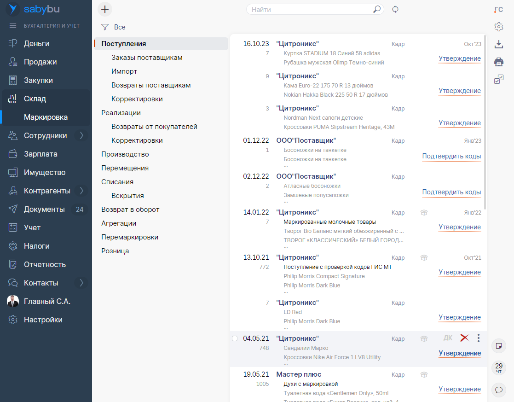Tick the checkbox for the 04.05.21 entry
The width and height of the screenshot is (514, 402).
(x=235, y=338)
